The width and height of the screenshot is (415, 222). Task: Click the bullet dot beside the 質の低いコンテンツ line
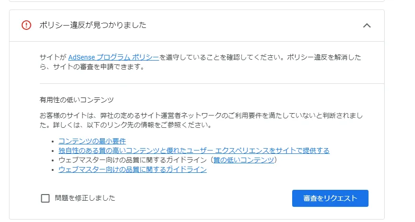point(53,160)
